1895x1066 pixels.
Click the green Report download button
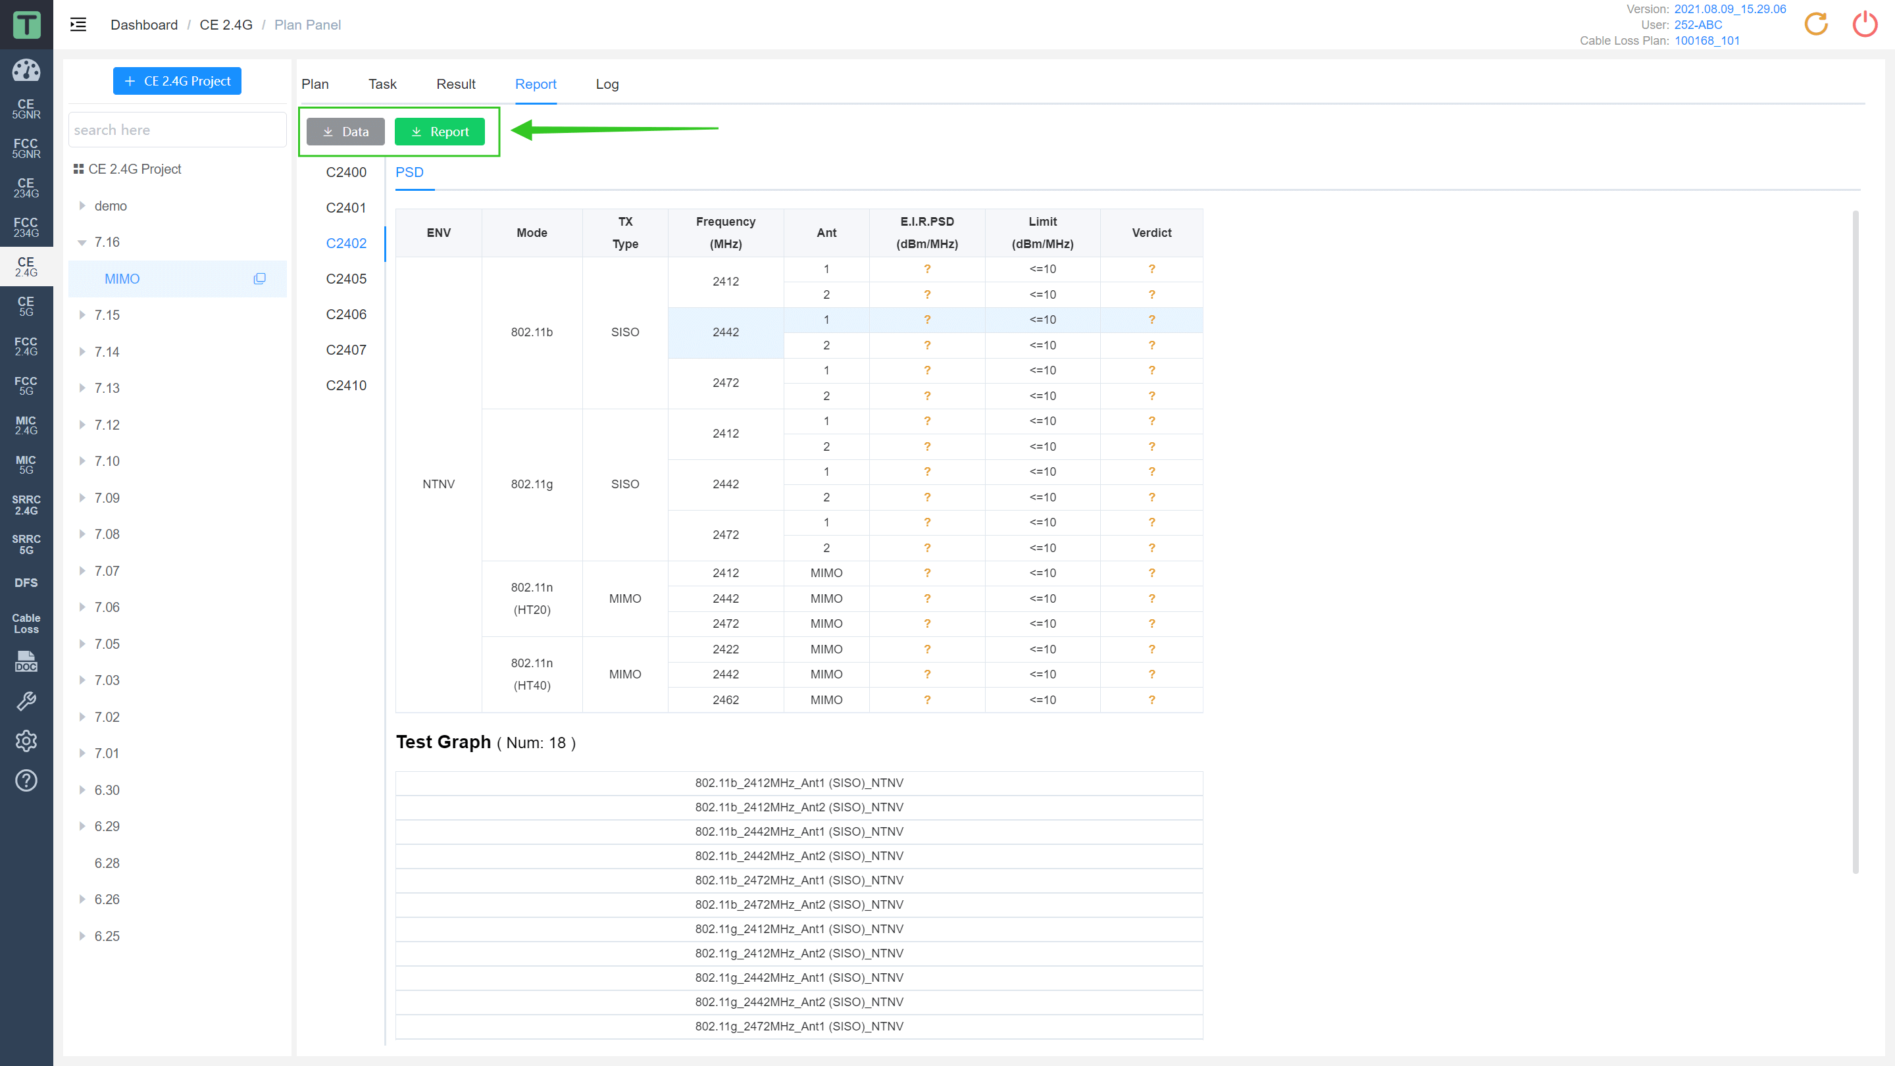(440, 132)
